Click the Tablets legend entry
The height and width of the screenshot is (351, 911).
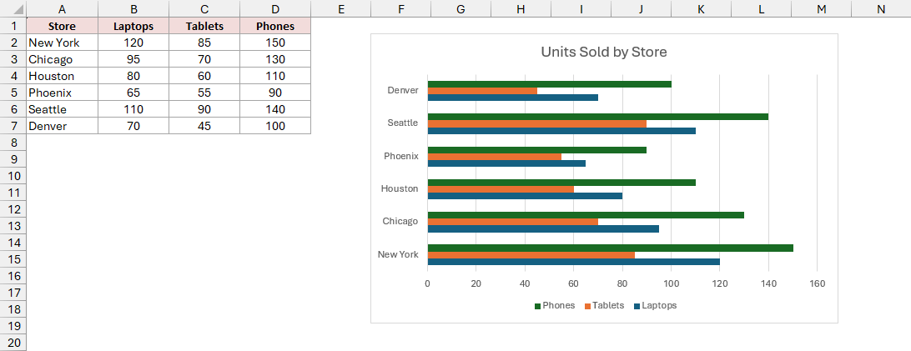(x=605, y=306)
